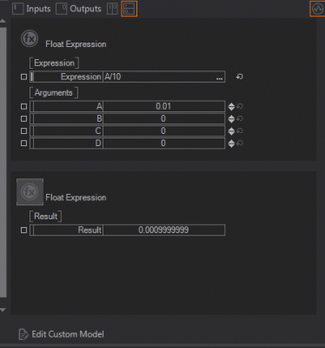
Task: Click the argument C name label
Action: [98, 130]
